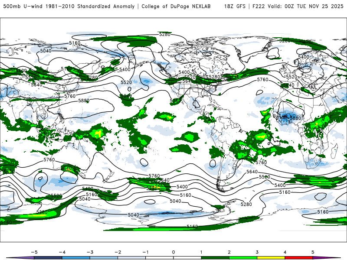Screen dimensions: 347x260
Task: Click the '5040' contour label over Siberia
Action: [46, 51]
